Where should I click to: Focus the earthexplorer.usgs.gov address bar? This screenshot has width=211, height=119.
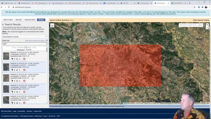tap(102, 7)
